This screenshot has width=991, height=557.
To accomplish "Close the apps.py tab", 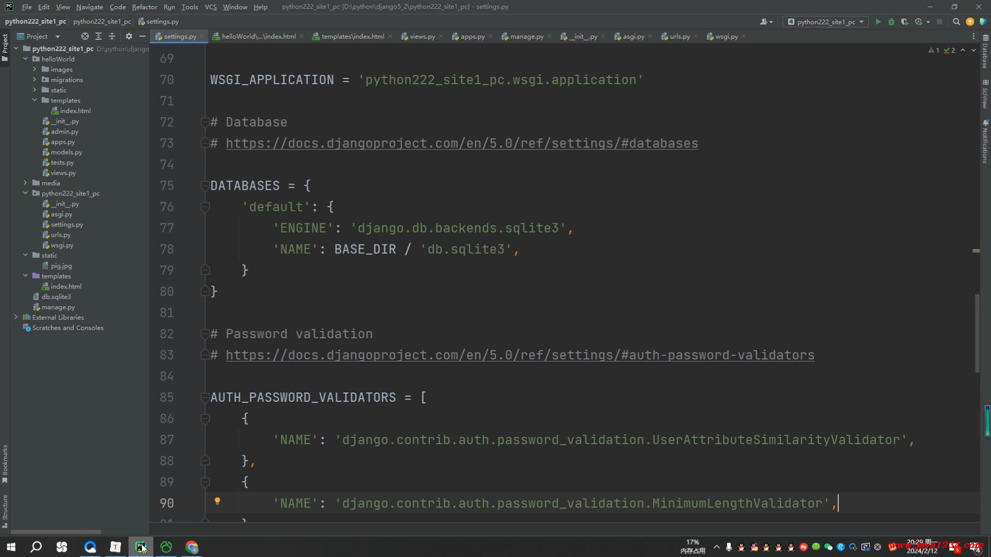I will [490, 37].
